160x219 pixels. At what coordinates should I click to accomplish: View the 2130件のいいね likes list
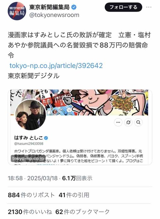point(30,212)
